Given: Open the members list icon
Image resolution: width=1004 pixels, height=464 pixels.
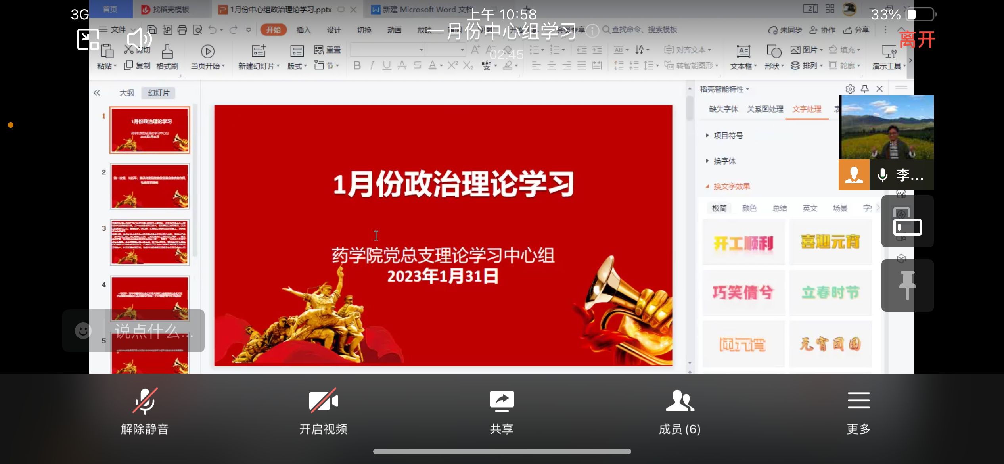Looking at the screenshot, I should [680, 401].
